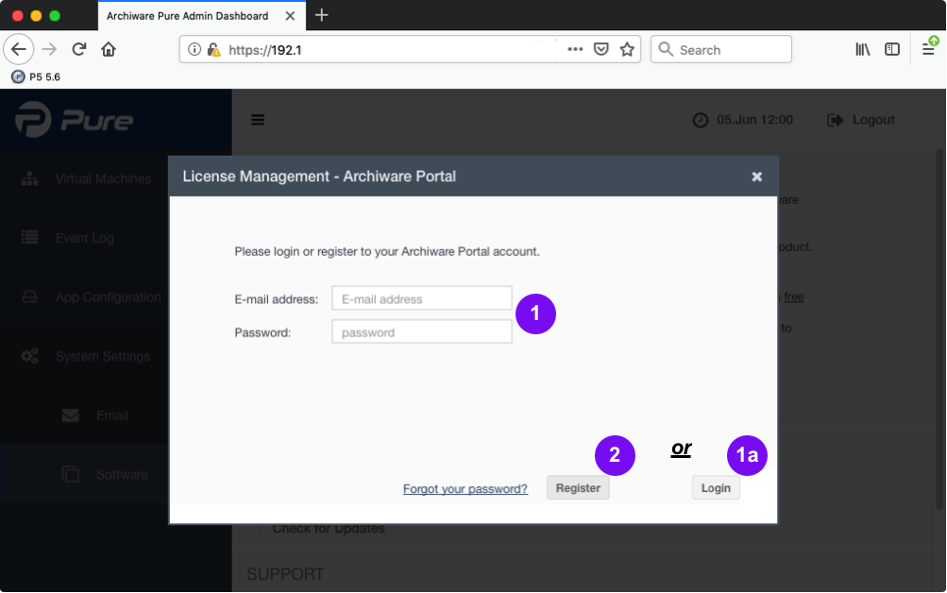The height and width of the screenshot is (593, 947).
Task: Follow the 'free' link behind the dialog
Action: (794, 297)
